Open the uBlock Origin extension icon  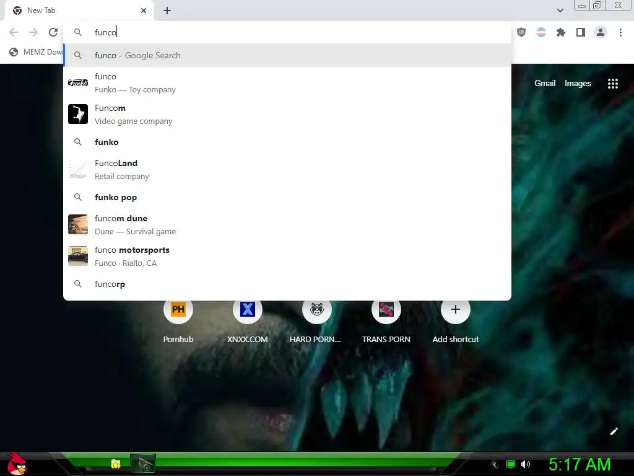(x=521, y=32)
